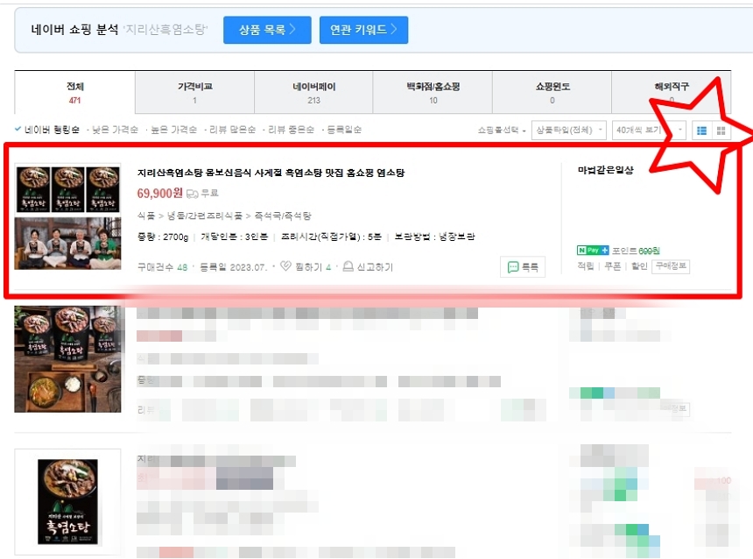Click the 구매건수 48 text
The height and width of the screenshot is (559, 753).
click(x=162, y=266)
